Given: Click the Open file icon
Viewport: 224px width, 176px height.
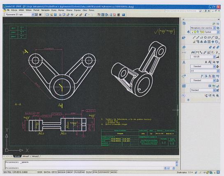Looking at the screenshot, I should tap(51, 15).
